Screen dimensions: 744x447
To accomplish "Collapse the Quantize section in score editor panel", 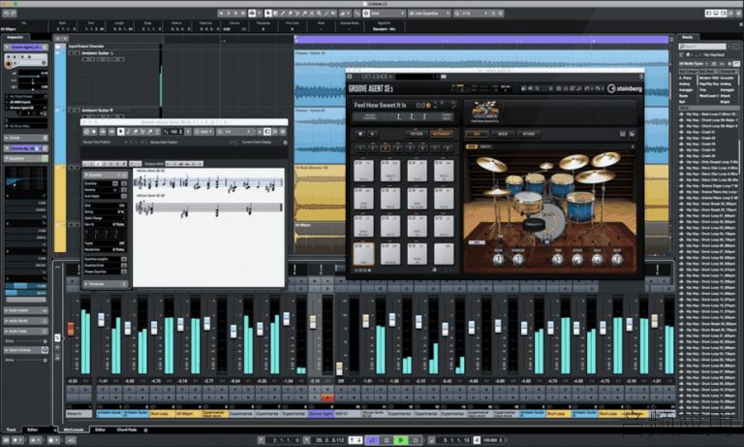I will click(106, 176).
